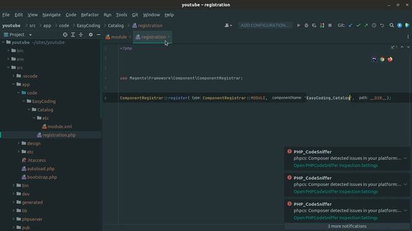This screenshot has width=412, height=231.
Task: Click Git Update Project blue arrow icon
Action: pyautogui.click(x=350, y=26)
